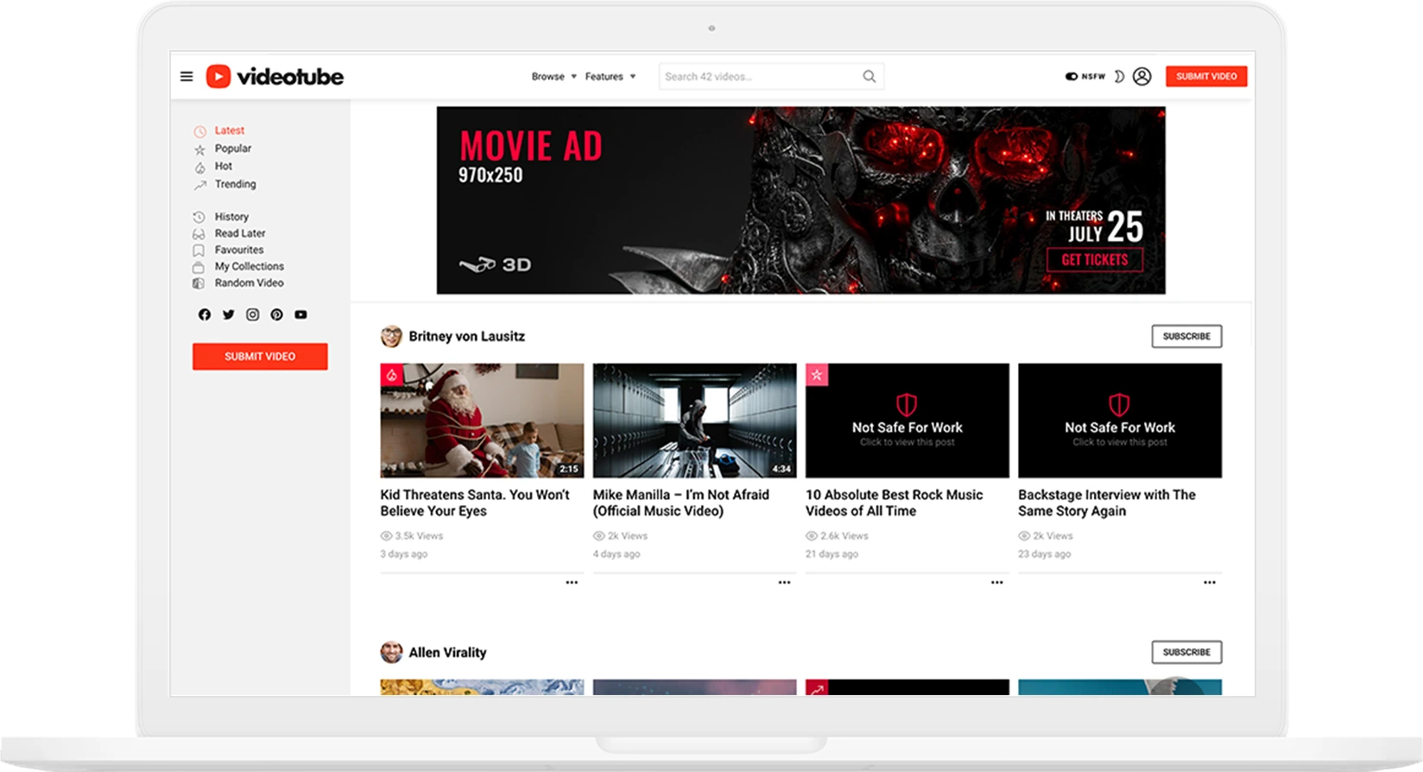Open My Collections in the sidebar

tap(250, 266)
